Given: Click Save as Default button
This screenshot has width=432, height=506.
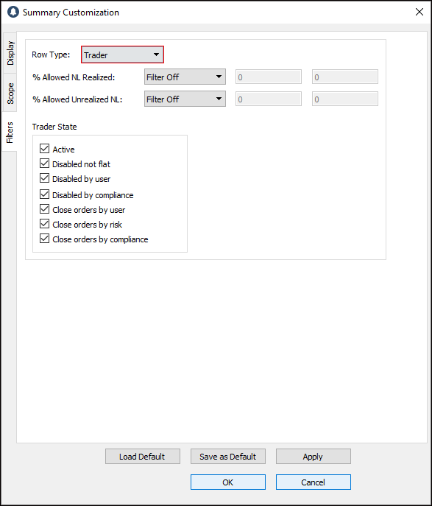Looking at the screenshot, I should click(228, 457).
